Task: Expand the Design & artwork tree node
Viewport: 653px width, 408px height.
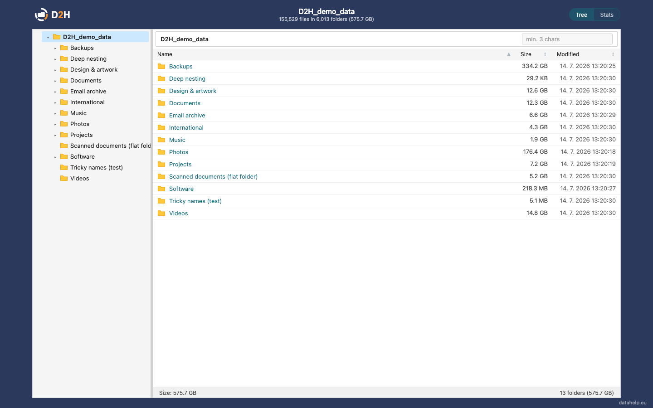Action: (x=55, y=70)
